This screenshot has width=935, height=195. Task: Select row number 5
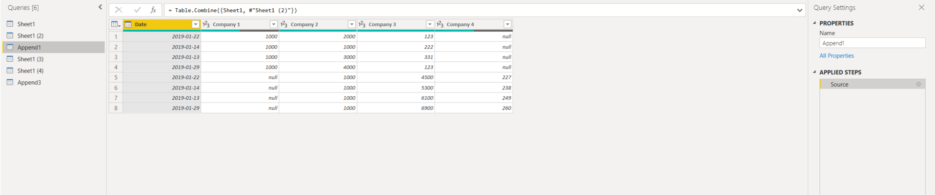pyautogui.click(x=116, y=77)
